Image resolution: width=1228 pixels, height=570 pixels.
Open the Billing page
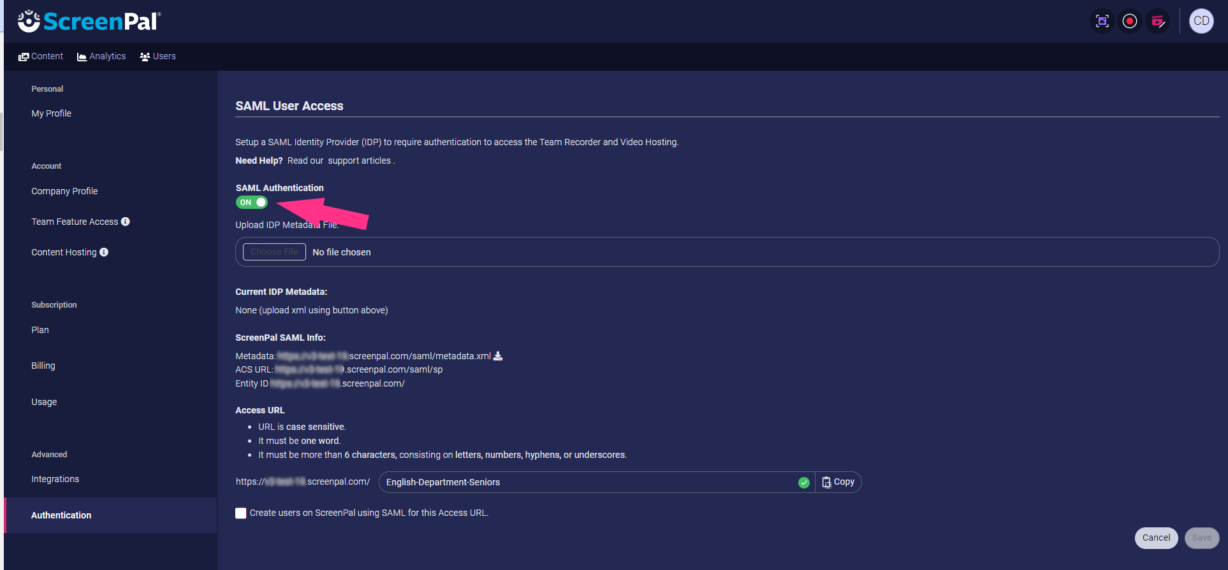[x=43, y=366]
